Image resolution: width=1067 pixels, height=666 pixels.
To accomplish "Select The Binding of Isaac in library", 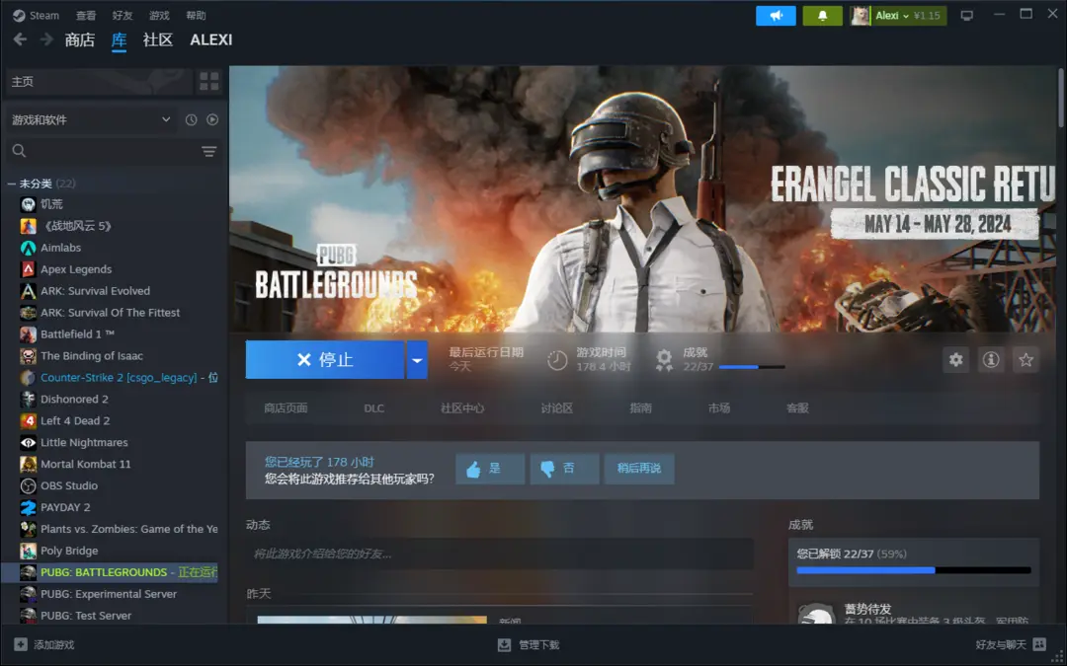I will 92,356.
